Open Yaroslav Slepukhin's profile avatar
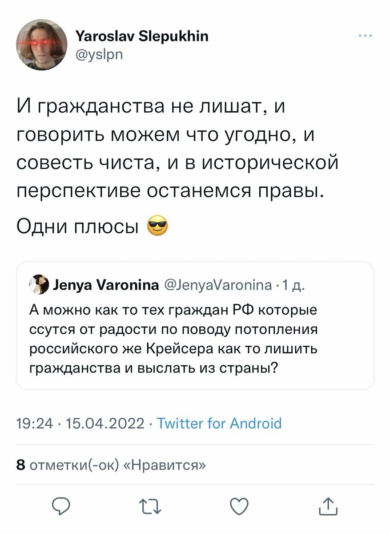 click(x=41, y=44)
